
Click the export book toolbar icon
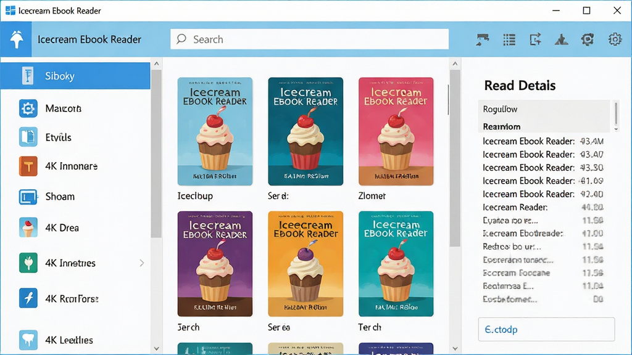[x=535, y=39]
